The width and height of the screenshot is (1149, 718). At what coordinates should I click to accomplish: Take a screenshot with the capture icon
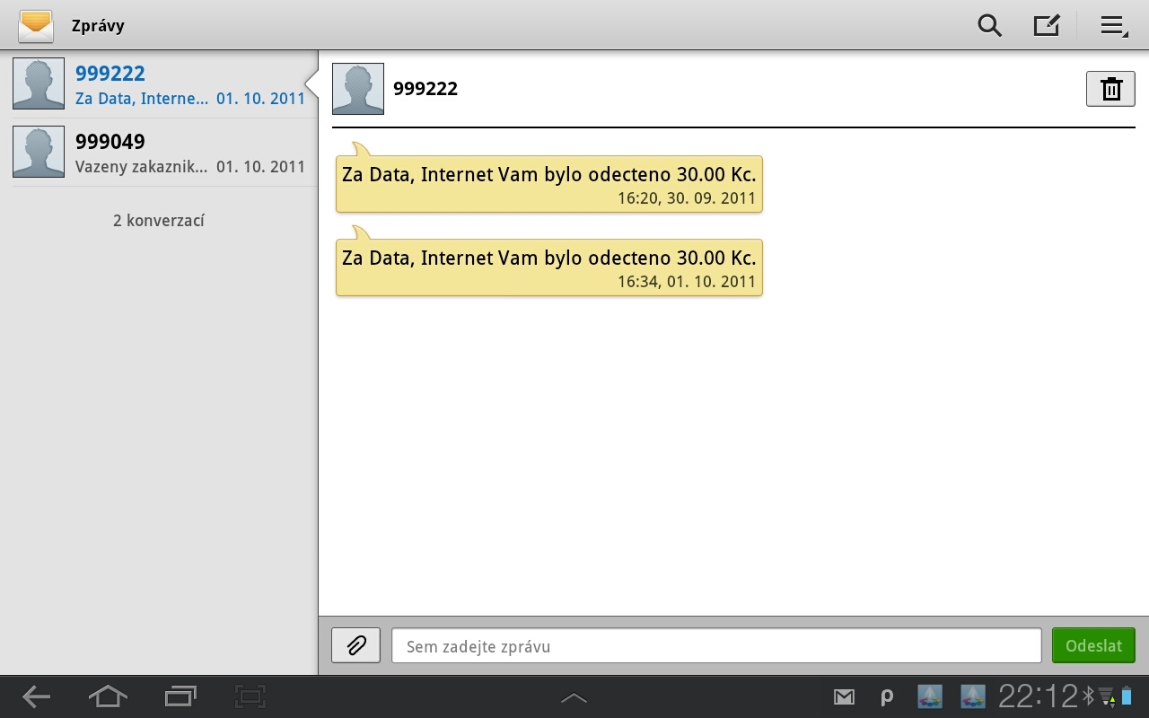[250, 696]
